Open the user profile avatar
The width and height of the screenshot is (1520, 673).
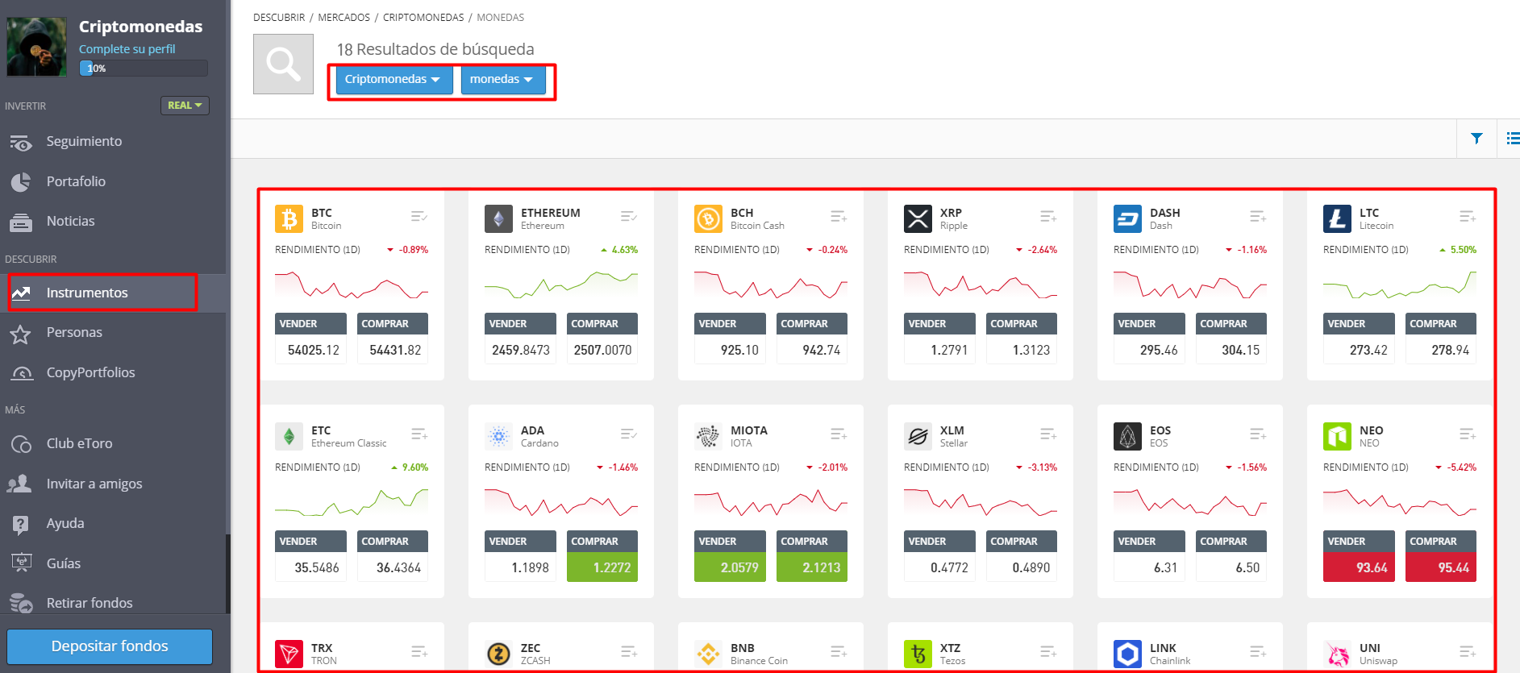tap(37, 47)
